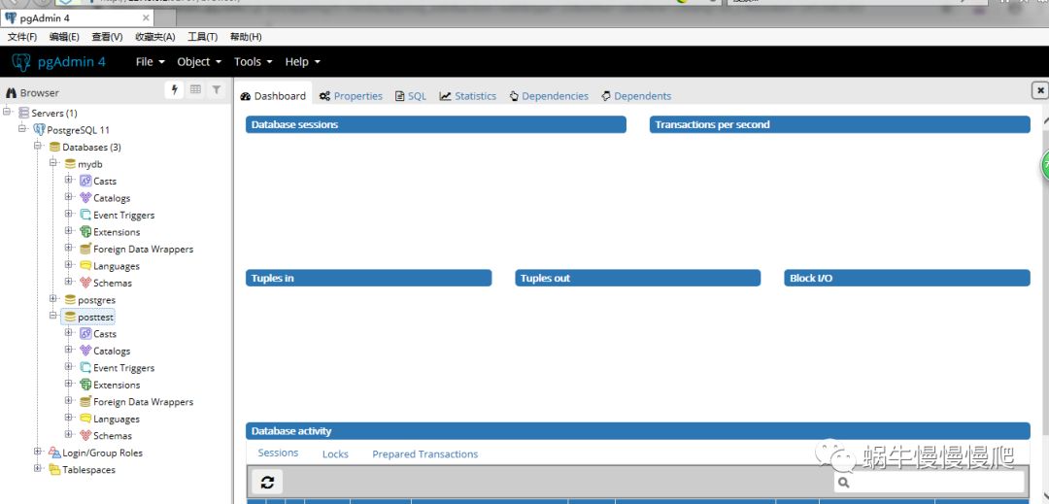The height and width of the screenshot is (504, 1049).
Task: Select the pgAdmin 4 browser tab
Action: click(77, 18)
